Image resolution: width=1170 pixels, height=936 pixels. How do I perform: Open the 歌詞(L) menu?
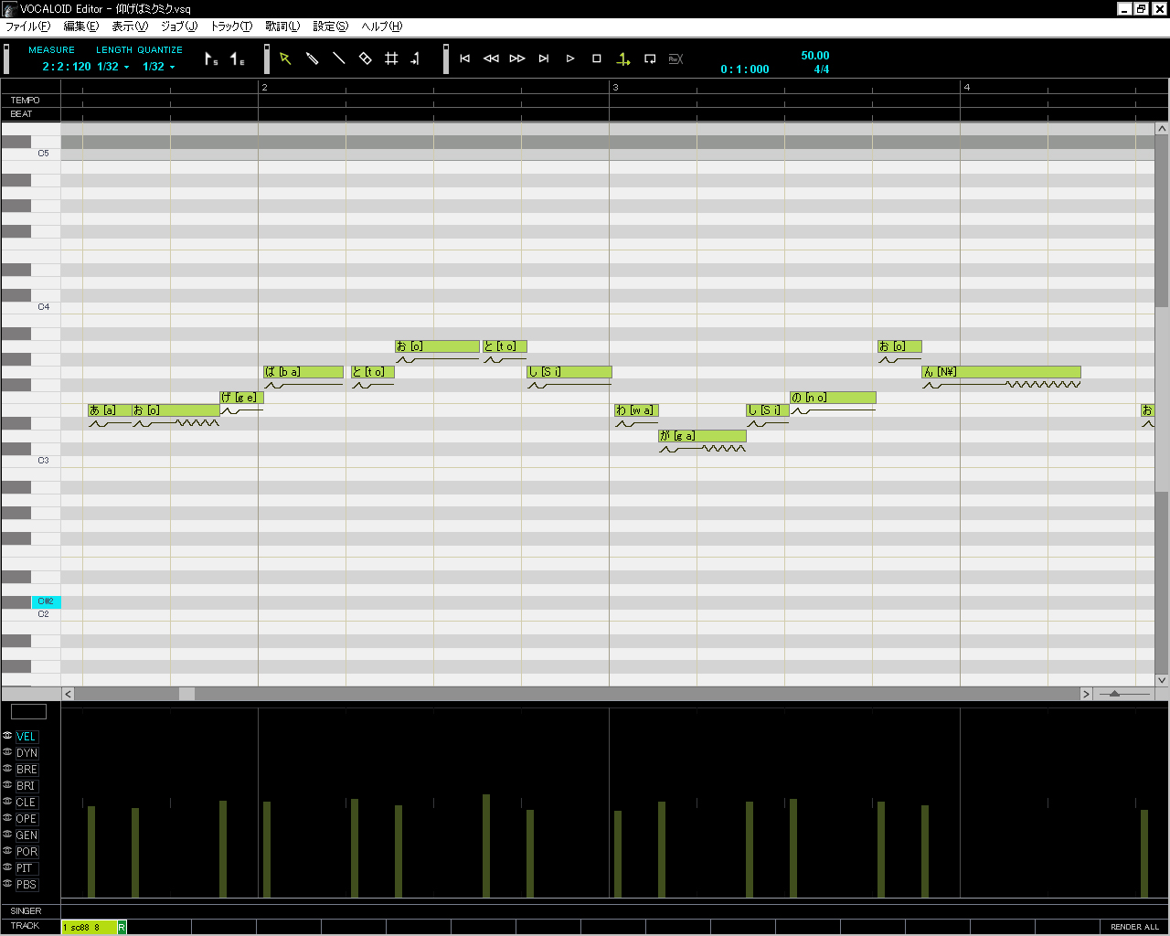pyautogui.click(x=282, y=27)
